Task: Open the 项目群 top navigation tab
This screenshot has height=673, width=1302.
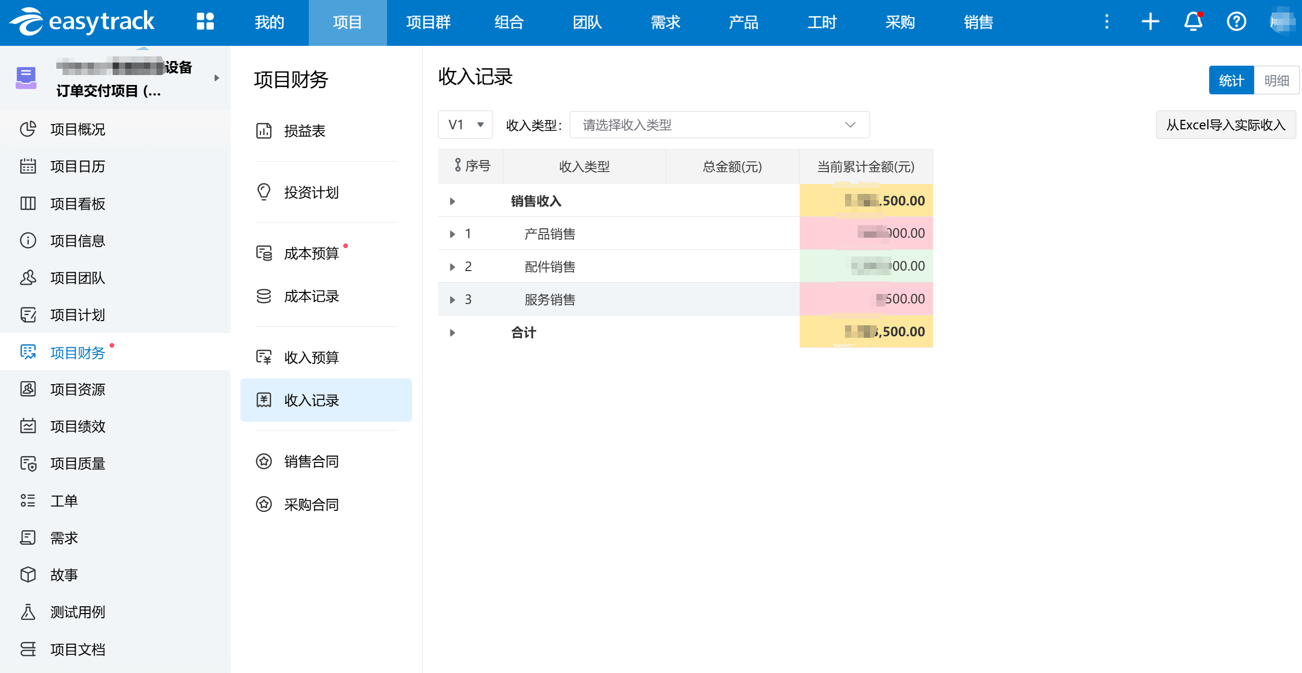Action: click(428, 22)
